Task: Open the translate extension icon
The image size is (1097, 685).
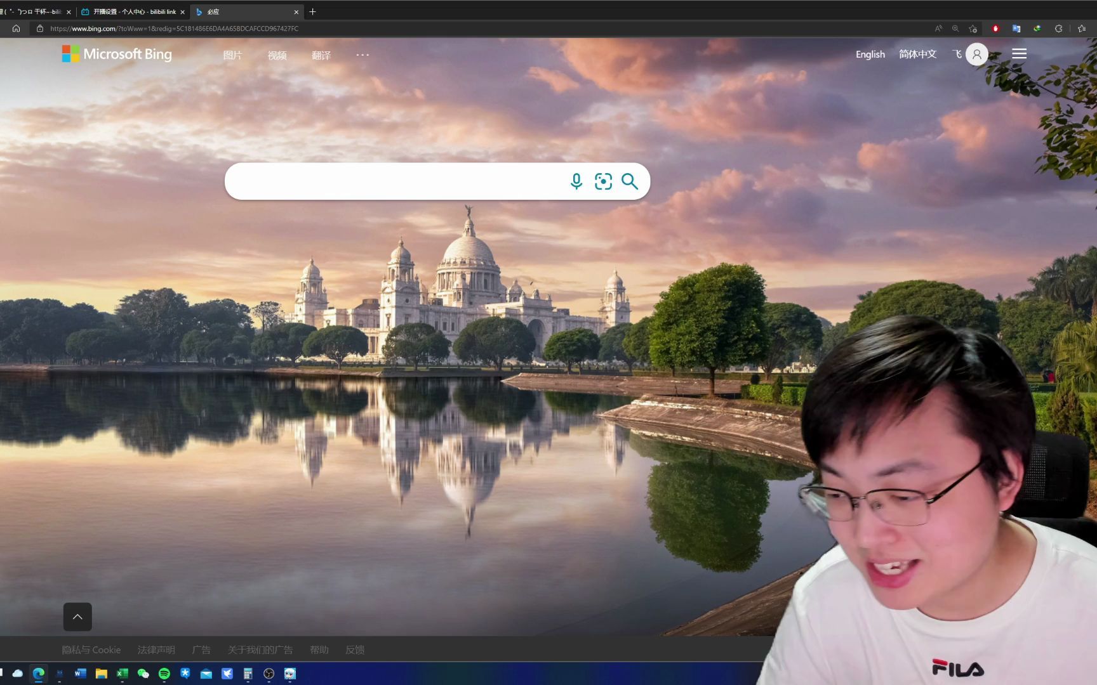Action: point(1016,29)
